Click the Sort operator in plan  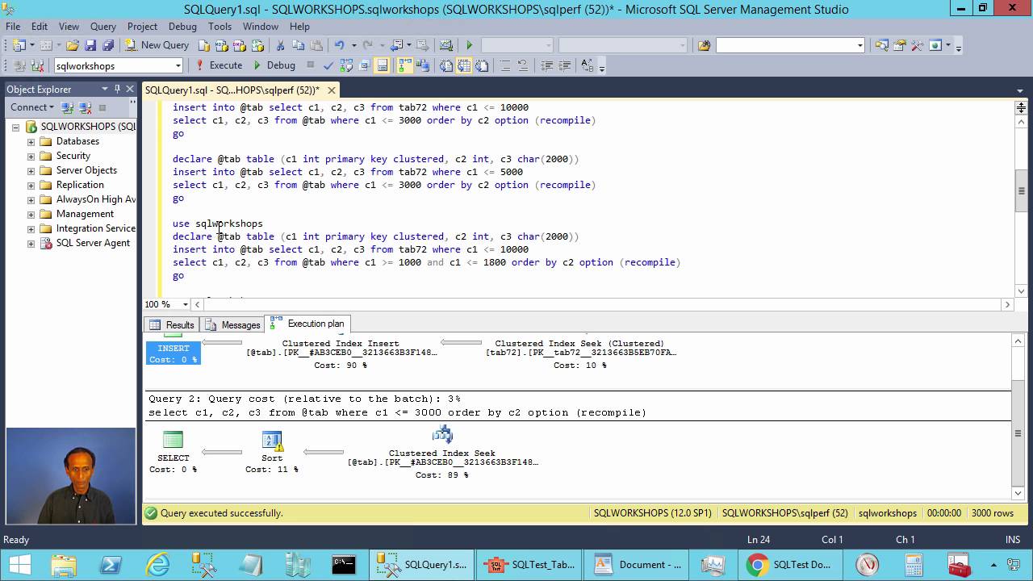(272, 451)
